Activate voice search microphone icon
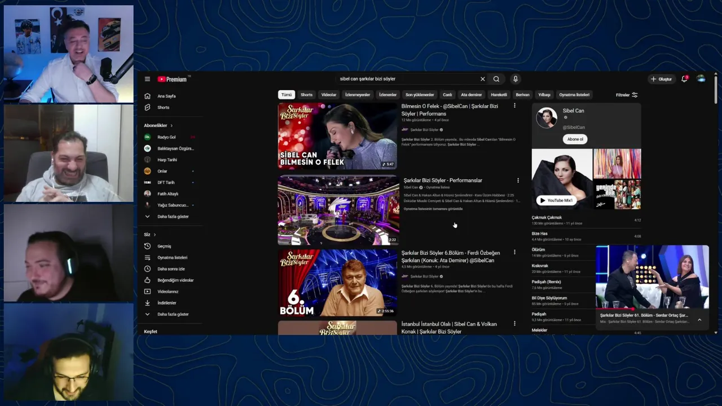The width and height of the screenshot is (722, 406). pyautogui.click(x=515, y=79)
